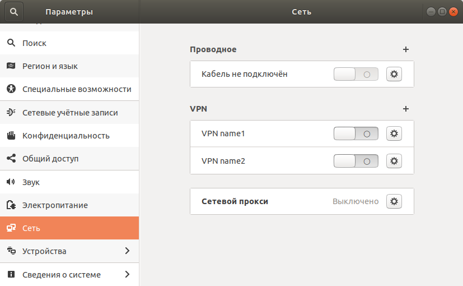Click the Звук speaker icon in sidebar
The height and width of the screenshot is (286, 463).
point(11,182)
